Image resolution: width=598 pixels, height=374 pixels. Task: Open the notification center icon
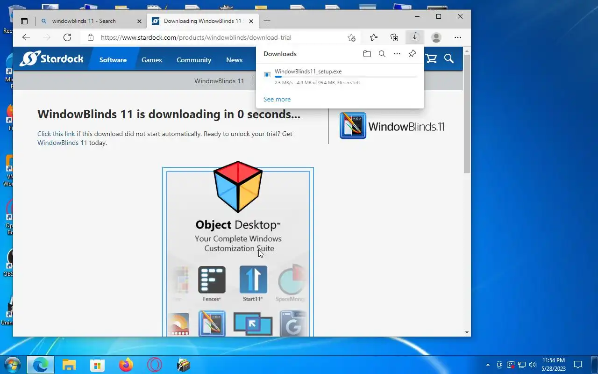[578, 365]
